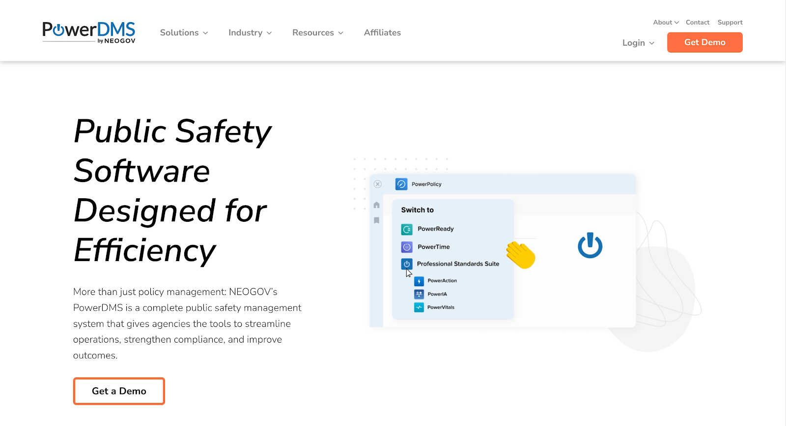Go to the Affiliates page
Screen dimensions: 786x426
point(382,32)
